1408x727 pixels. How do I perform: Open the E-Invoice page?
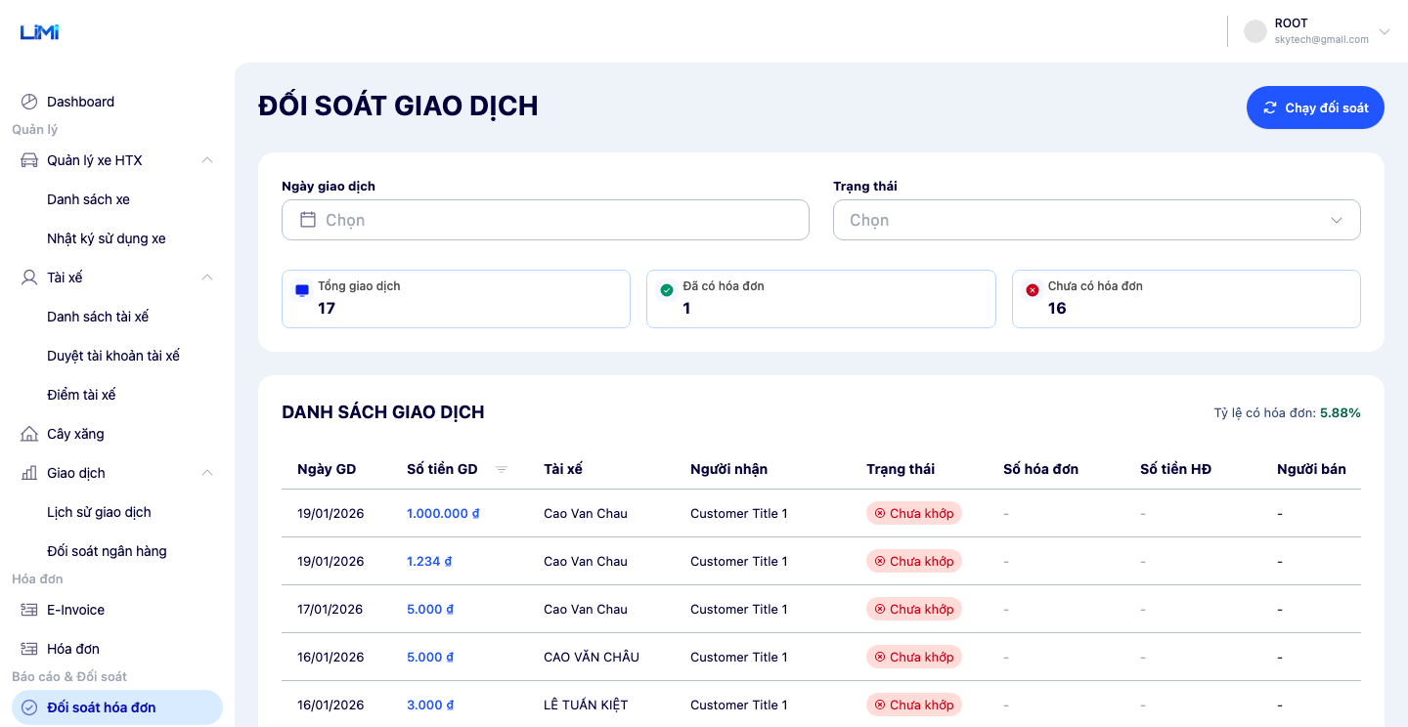pos(117,610)
